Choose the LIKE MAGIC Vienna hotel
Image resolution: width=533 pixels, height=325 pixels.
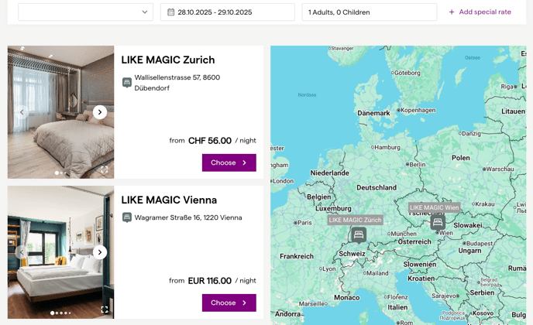click(229, 303)
